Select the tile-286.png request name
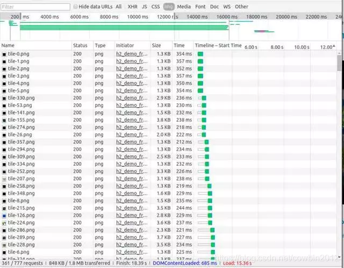Viewport: 344px width, 268px height. click(x=21, y=230)
